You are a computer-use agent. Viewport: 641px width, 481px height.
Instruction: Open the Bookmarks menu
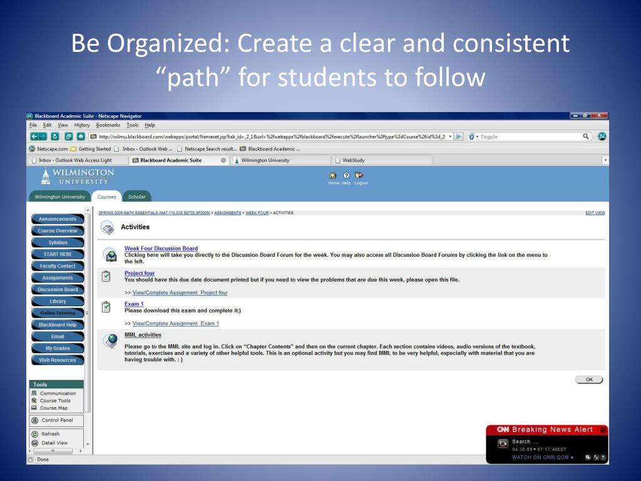pos(108,125)
